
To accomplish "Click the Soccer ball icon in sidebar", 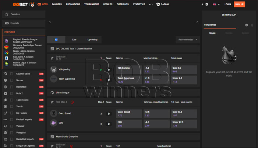I will pos(6,80).
